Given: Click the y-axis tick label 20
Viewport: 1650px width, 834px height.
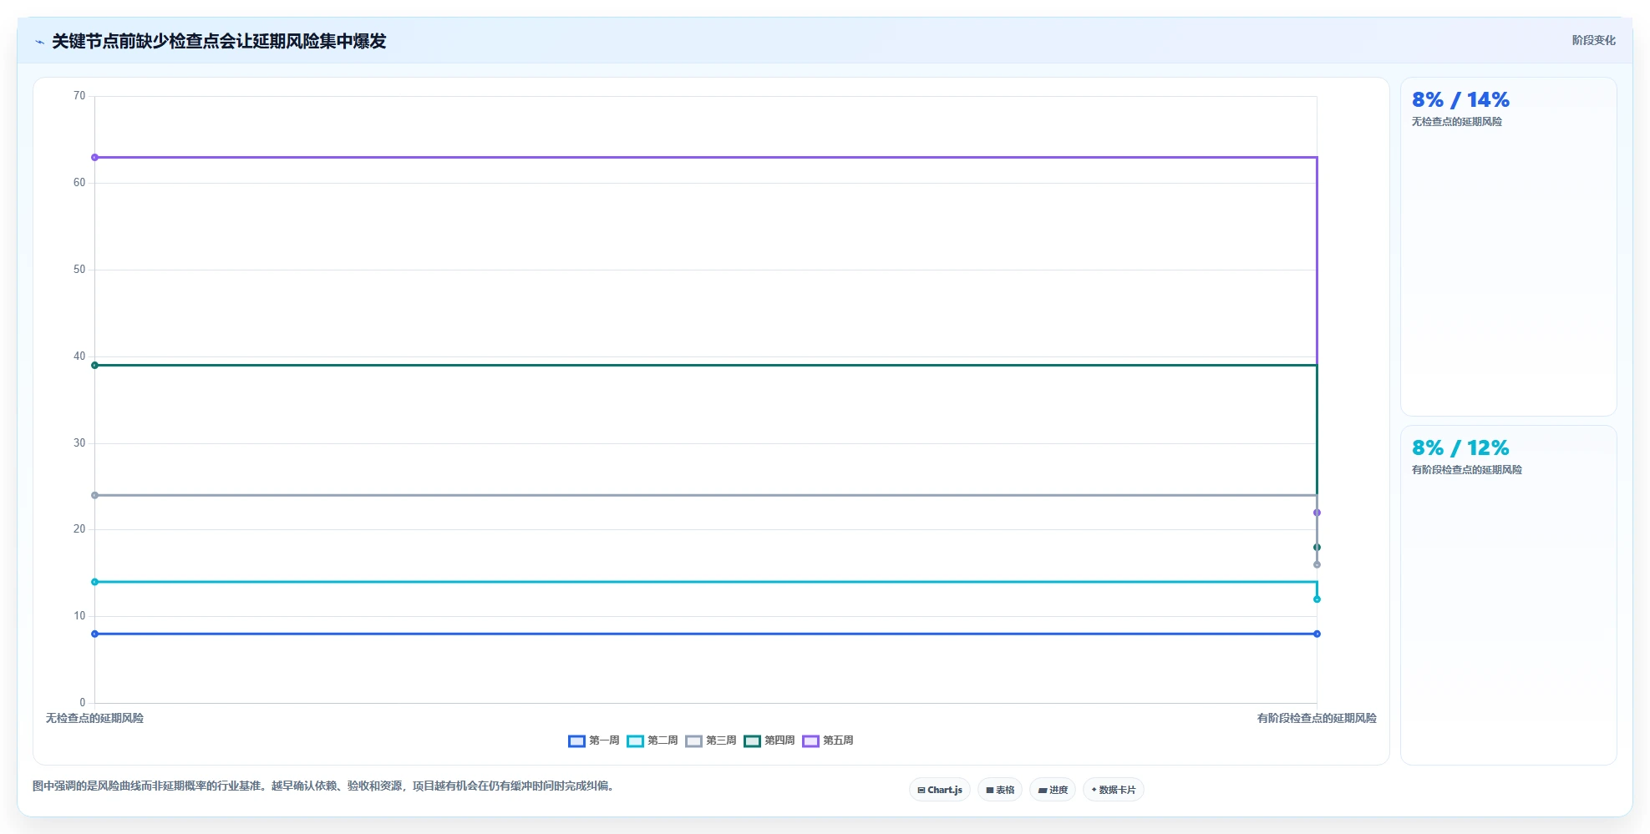Looking at the screenshot, I should [79, 529].
